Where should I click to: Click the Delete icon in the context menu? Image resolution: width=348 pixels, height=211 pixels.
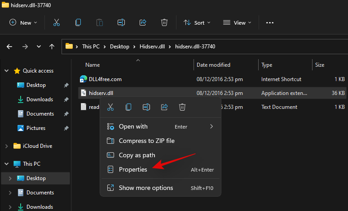click(x=182, y=107)
